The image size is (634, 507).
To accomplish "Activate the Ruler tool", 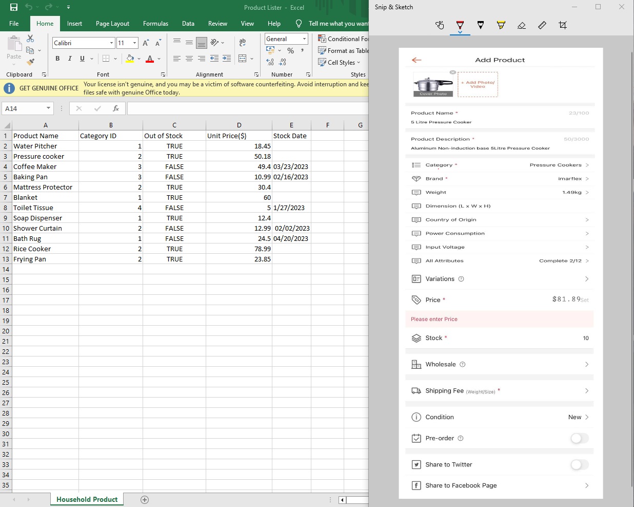I will [x=542, y=25].
